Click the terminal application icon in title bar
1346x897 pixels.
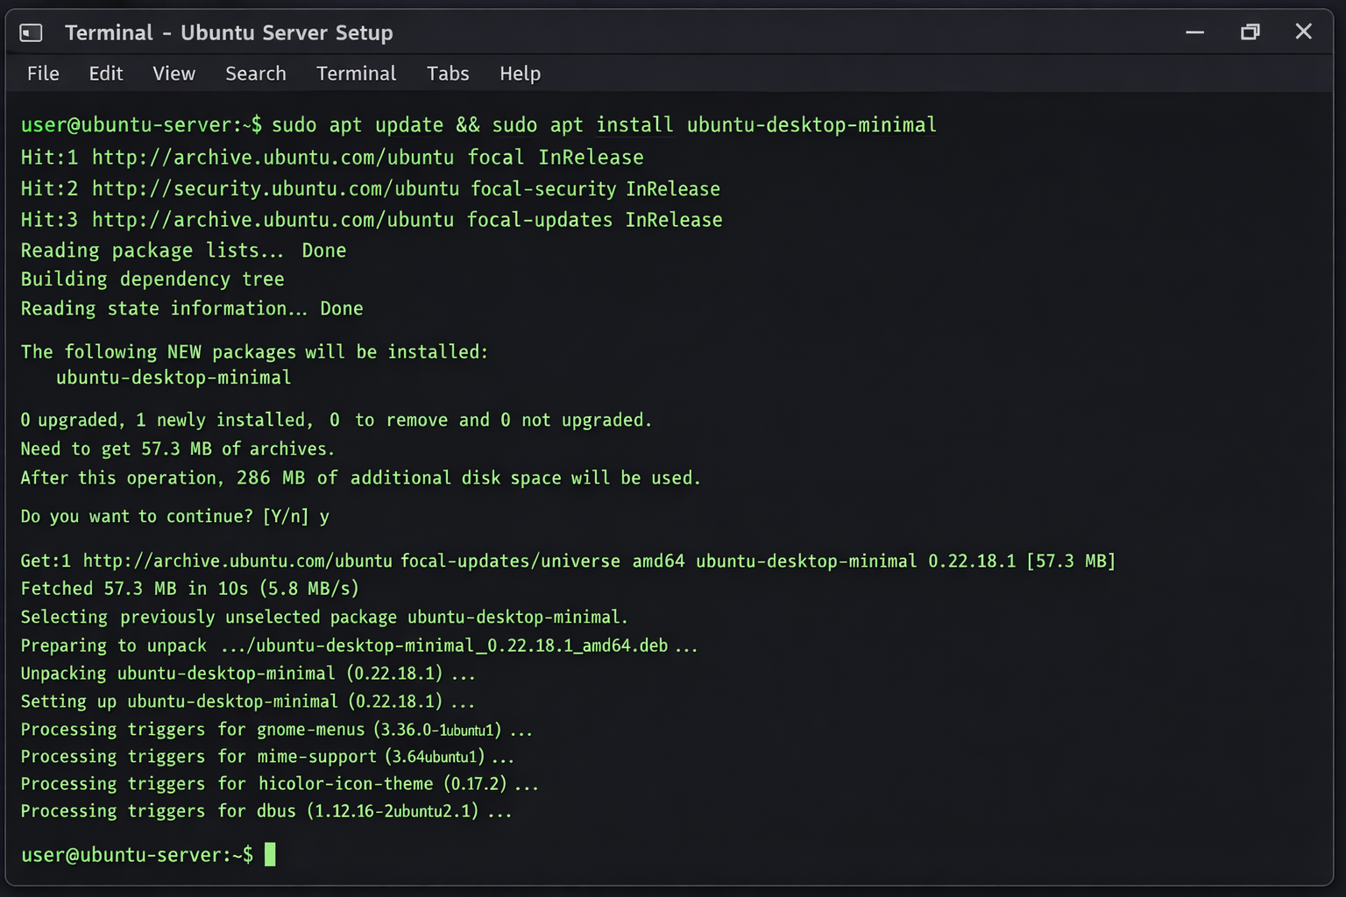tap(30, 32)
